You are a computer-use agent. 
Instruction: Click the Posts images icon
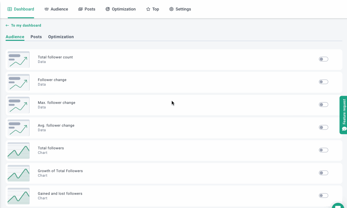pos(81,9)
